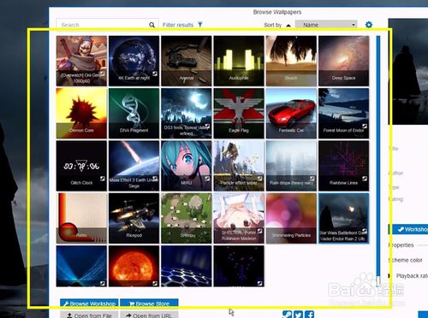Select the DS3 Boreal Valley refined wallpaper
Image resolution: width=428 pixels, height=318 pixels.
187,114
